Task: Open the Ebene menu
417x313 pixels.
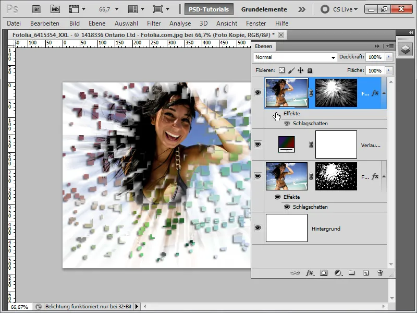Action: point(97,23)
